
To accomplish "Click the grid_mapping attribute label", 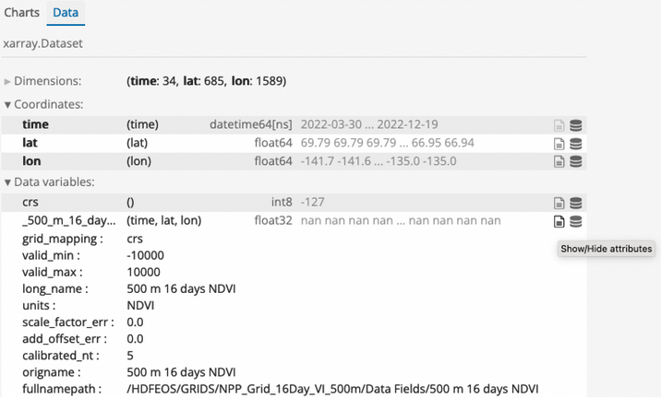I will point(63,239).
